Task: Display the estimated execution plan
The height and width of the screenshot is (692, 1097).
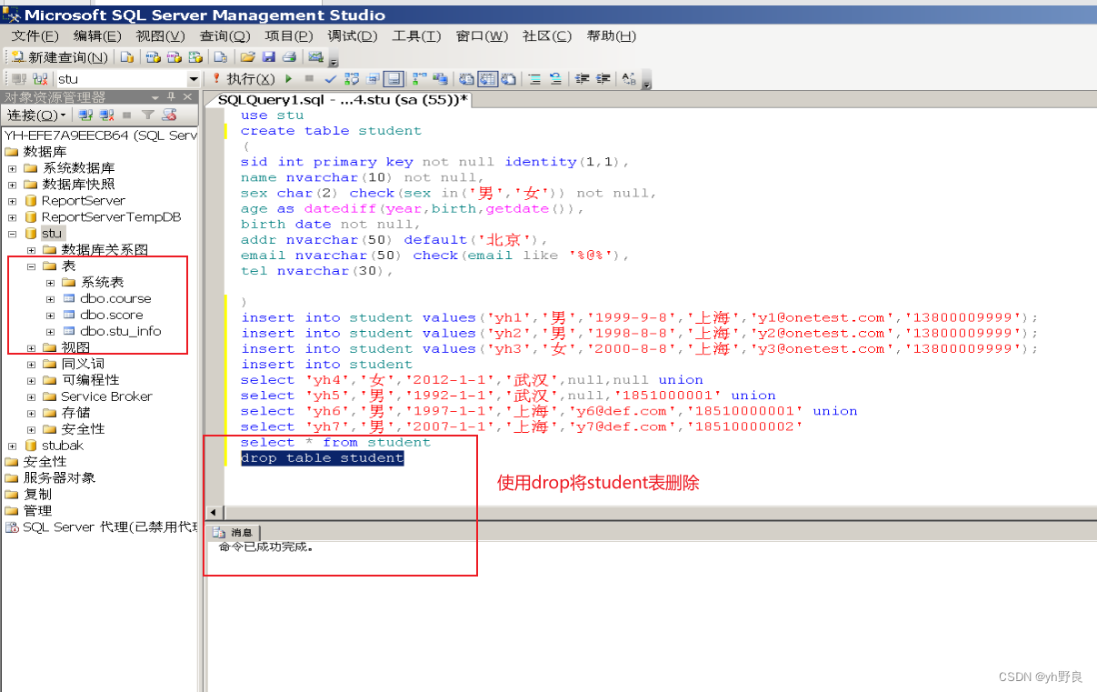Action: (352, 79)
